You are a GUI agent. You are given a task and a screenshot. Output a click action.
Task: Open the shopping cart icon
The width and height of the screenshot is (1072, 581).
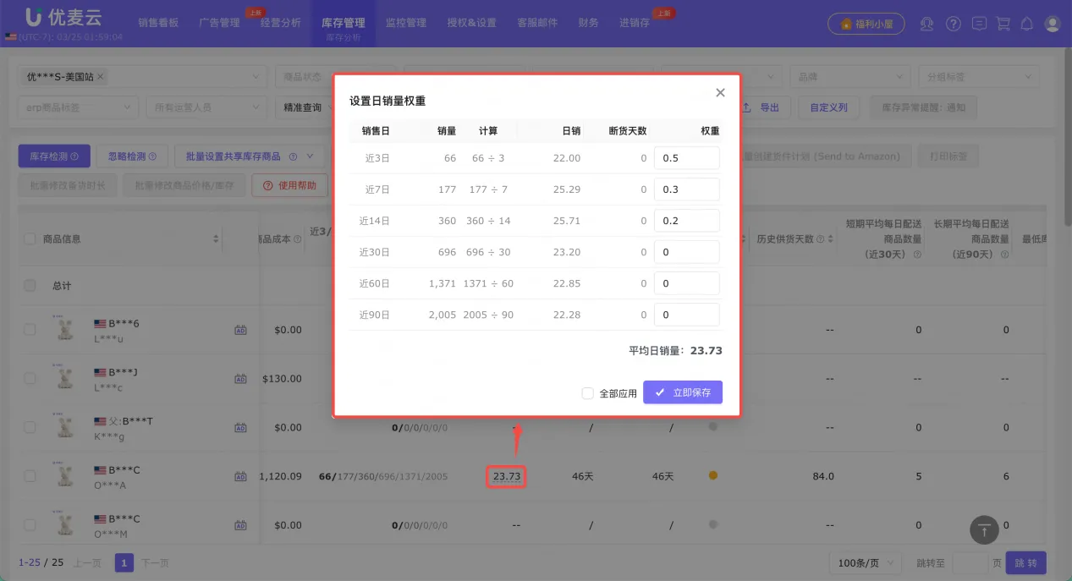1003,24
